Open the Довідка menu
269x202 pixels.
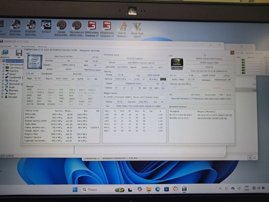coord(42,47)
